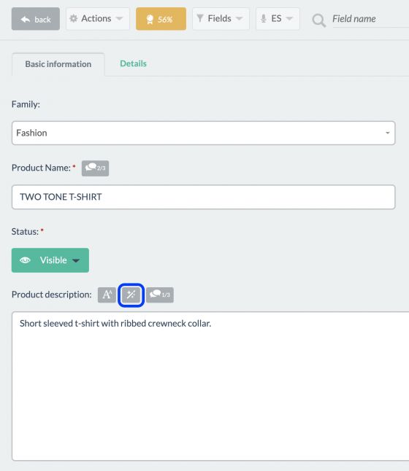The width and height of the screenshot is (409, 471).
Task: Click the microphone icon next to ES
Action: [264, 19]
